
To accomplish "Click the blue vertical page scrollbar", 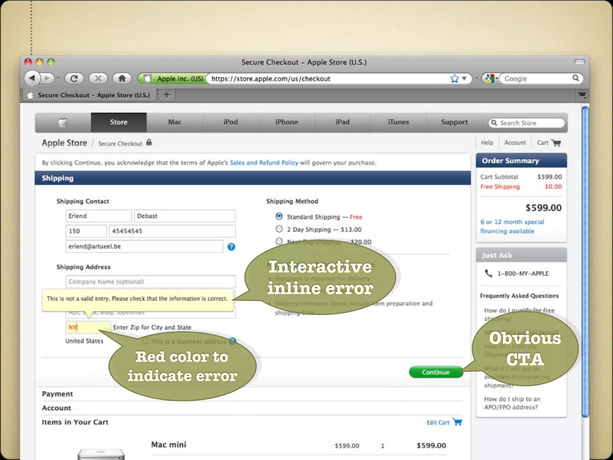I will [x=585, y=262].
